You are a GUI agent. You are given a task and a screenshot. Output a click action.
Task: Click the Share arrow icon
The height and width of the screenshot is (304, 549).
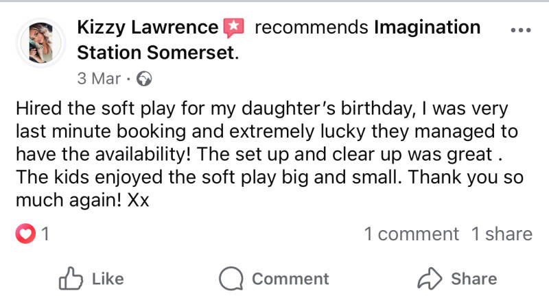click(x=430, y=279)
